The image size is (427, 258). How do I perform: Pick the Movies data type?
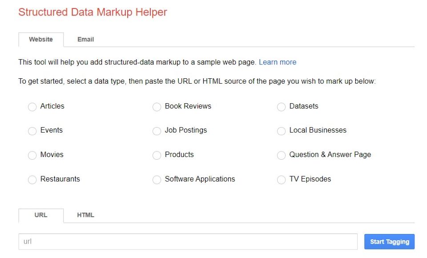pos(32,155)
